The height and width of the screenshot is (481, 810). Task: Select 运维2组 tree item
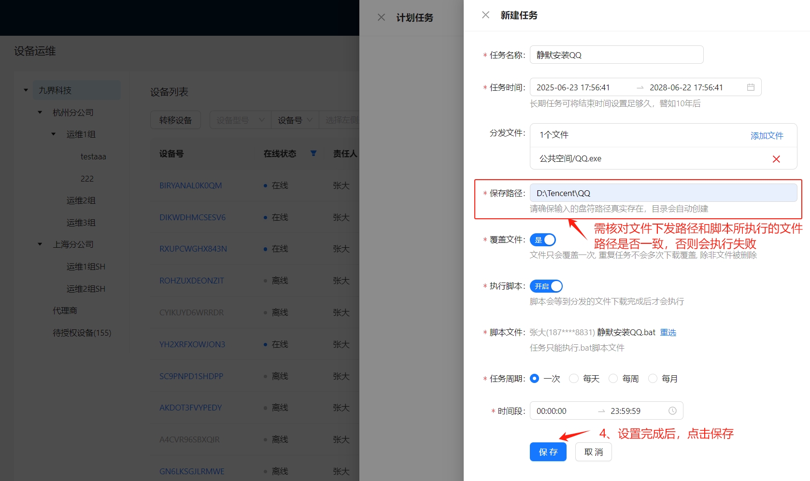(81, 200)
